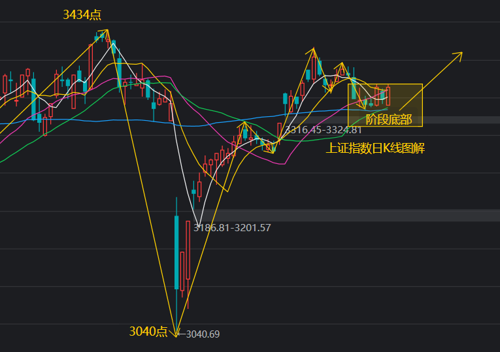Click the 上证指数日K线图解 title text
This screenshot has height=352, width=500.
click(375, 148)
